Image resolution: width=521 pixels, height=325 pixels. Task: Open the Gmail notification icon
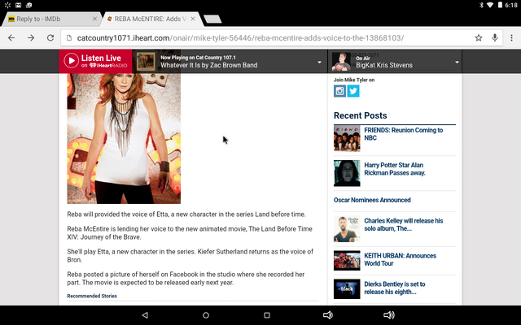click(18, 5)
